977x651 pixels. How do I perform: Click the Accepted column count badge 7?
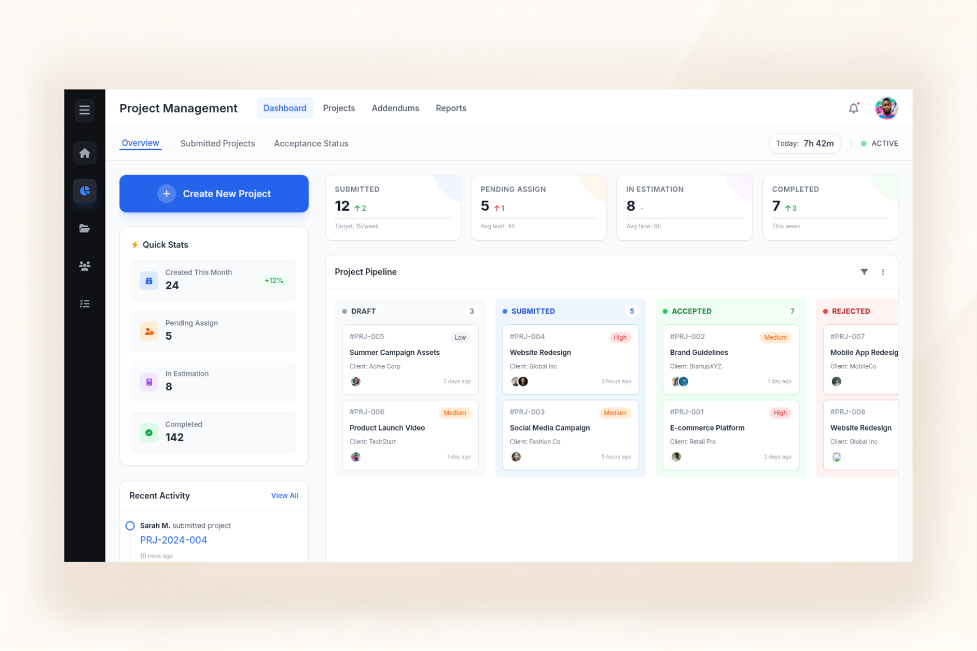[x=792, y=311]
